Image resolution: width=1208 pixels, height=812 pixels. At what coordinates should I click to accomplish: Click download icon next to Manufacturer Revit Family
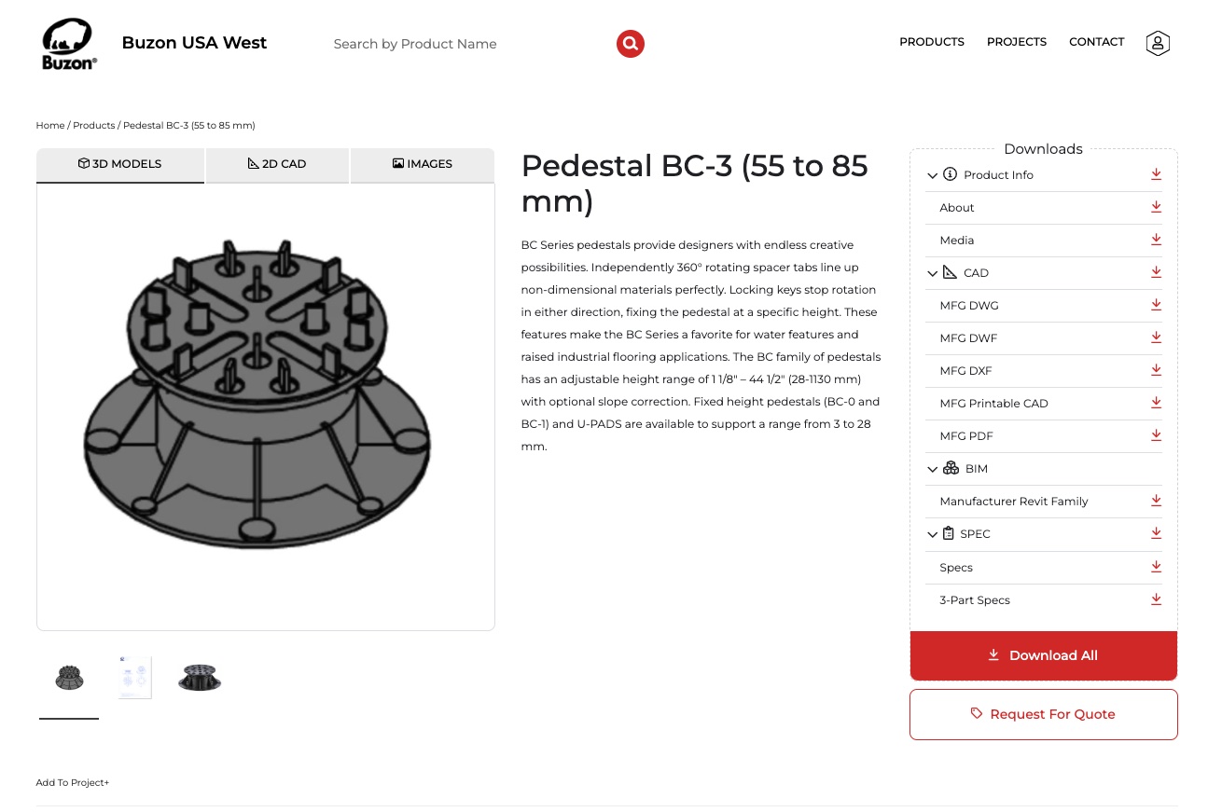pyautogui.click(x=1156, y=501)
